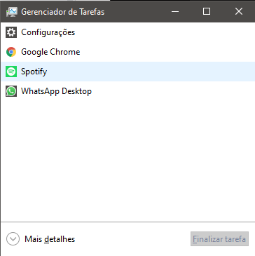The height and width of the screenshot is (256, 255).
Task: Click the blank part of the highlighted Spotify row
Action: [151, 72]
